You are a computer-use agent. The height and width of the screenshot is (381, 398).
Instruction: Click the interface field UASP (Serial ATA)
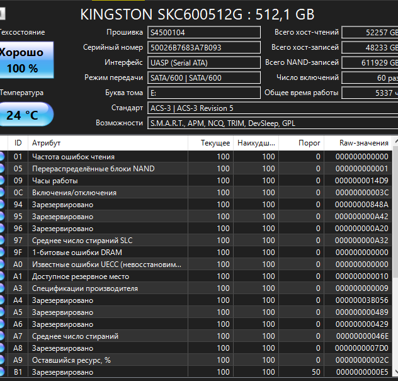(x=204, y=63)
